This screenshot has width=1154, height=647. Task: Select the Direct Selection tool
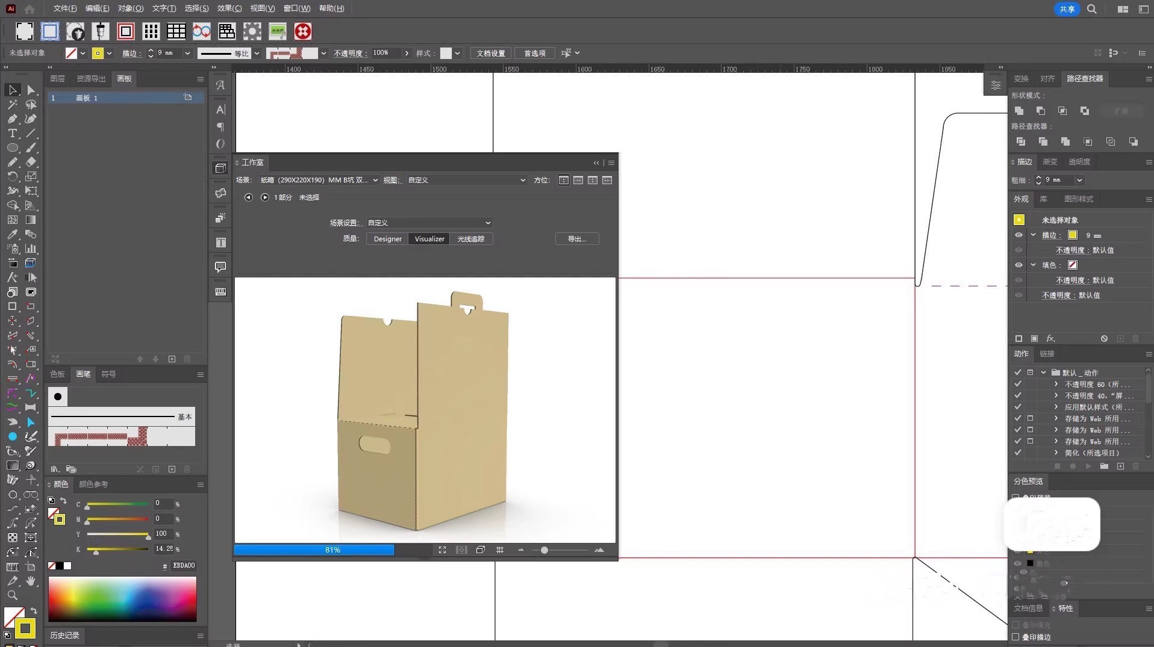coord(31,90)
